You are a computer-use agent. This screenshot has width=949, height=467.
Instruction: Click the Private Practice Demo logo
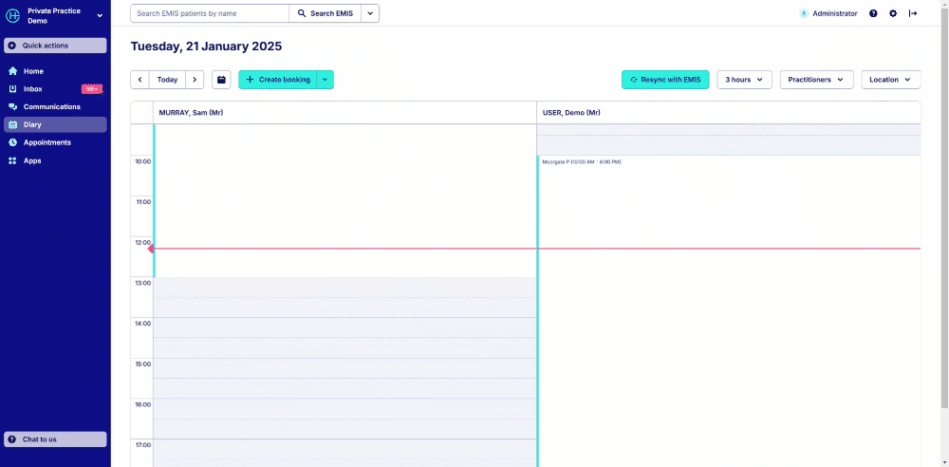[13, 15]
